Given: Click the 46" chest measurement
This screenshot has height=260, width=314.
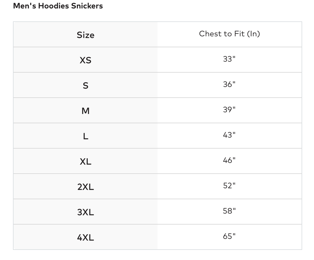Looking at the screenshot, I should coord(229,160).
